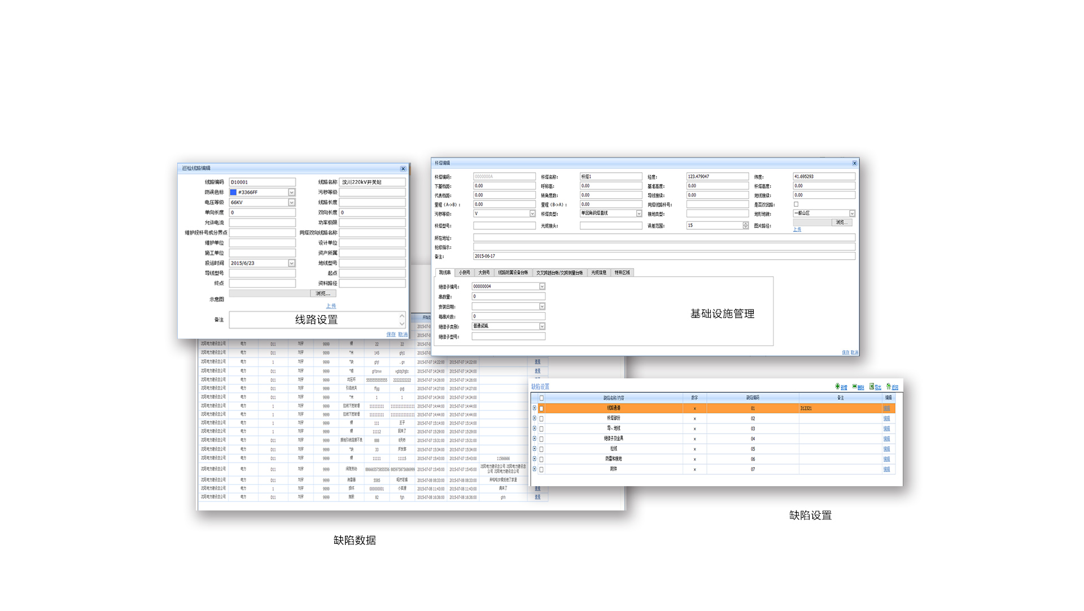Open the 66KV voltage level dropdown
The height and width of the screenshot is (611, 1084).
[x=291, y=203]
